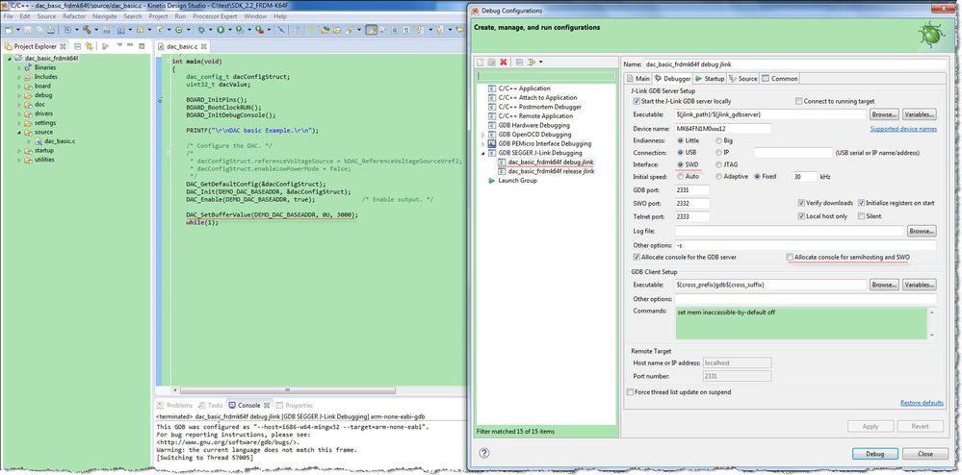This screenshot has height=475, width=962.
Task: Close the Console view tab
Action: coord(267,405)
